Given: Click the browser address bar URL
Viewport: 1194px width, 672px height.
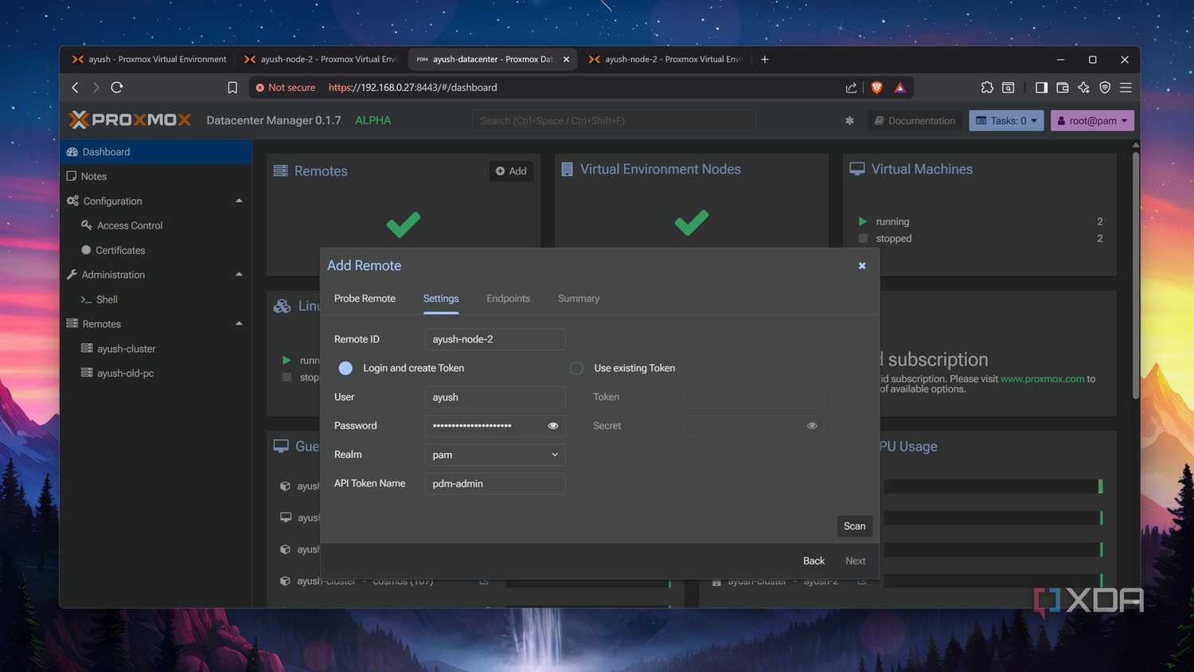Looking at the screenshot, I should click(412, 88).
